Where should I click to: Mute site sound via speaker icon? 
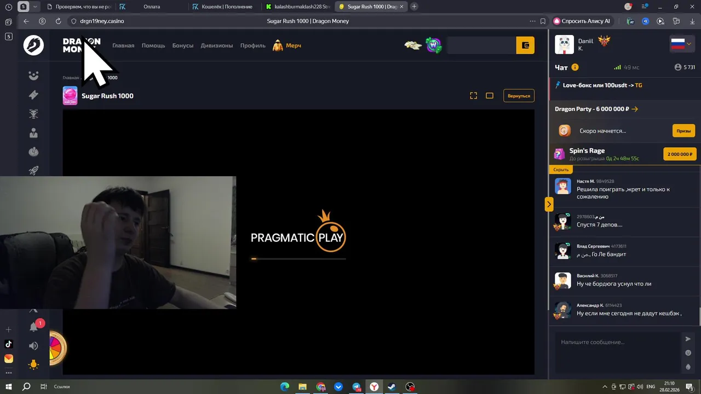point(33,346)
